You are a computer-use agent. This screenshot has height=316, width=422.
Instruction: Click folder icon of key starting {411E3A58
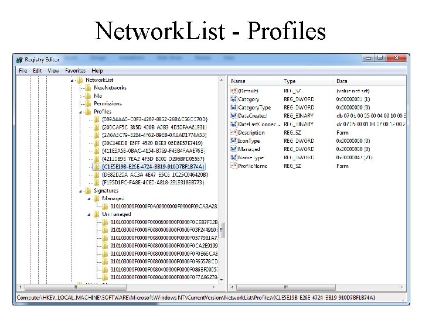coord(96,151)
